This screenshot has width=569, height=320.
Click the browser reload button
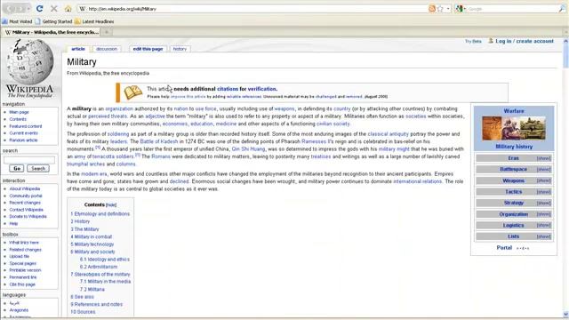point(39,8)
